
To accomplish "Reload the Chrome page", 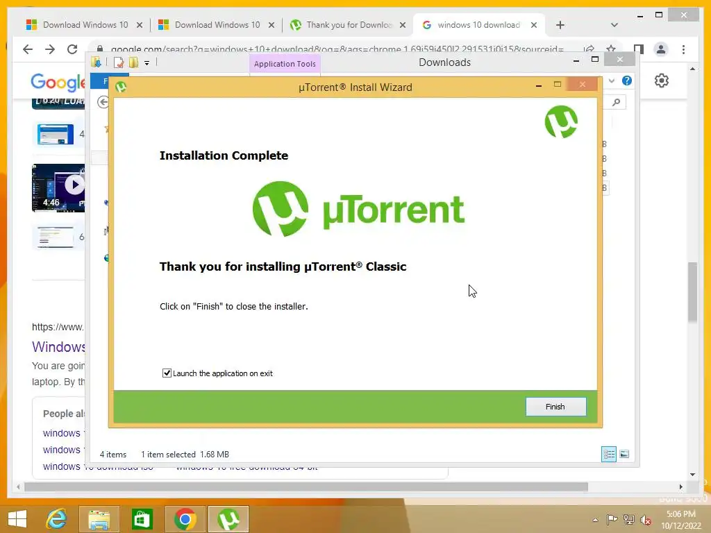I will [x=72, y=49].
